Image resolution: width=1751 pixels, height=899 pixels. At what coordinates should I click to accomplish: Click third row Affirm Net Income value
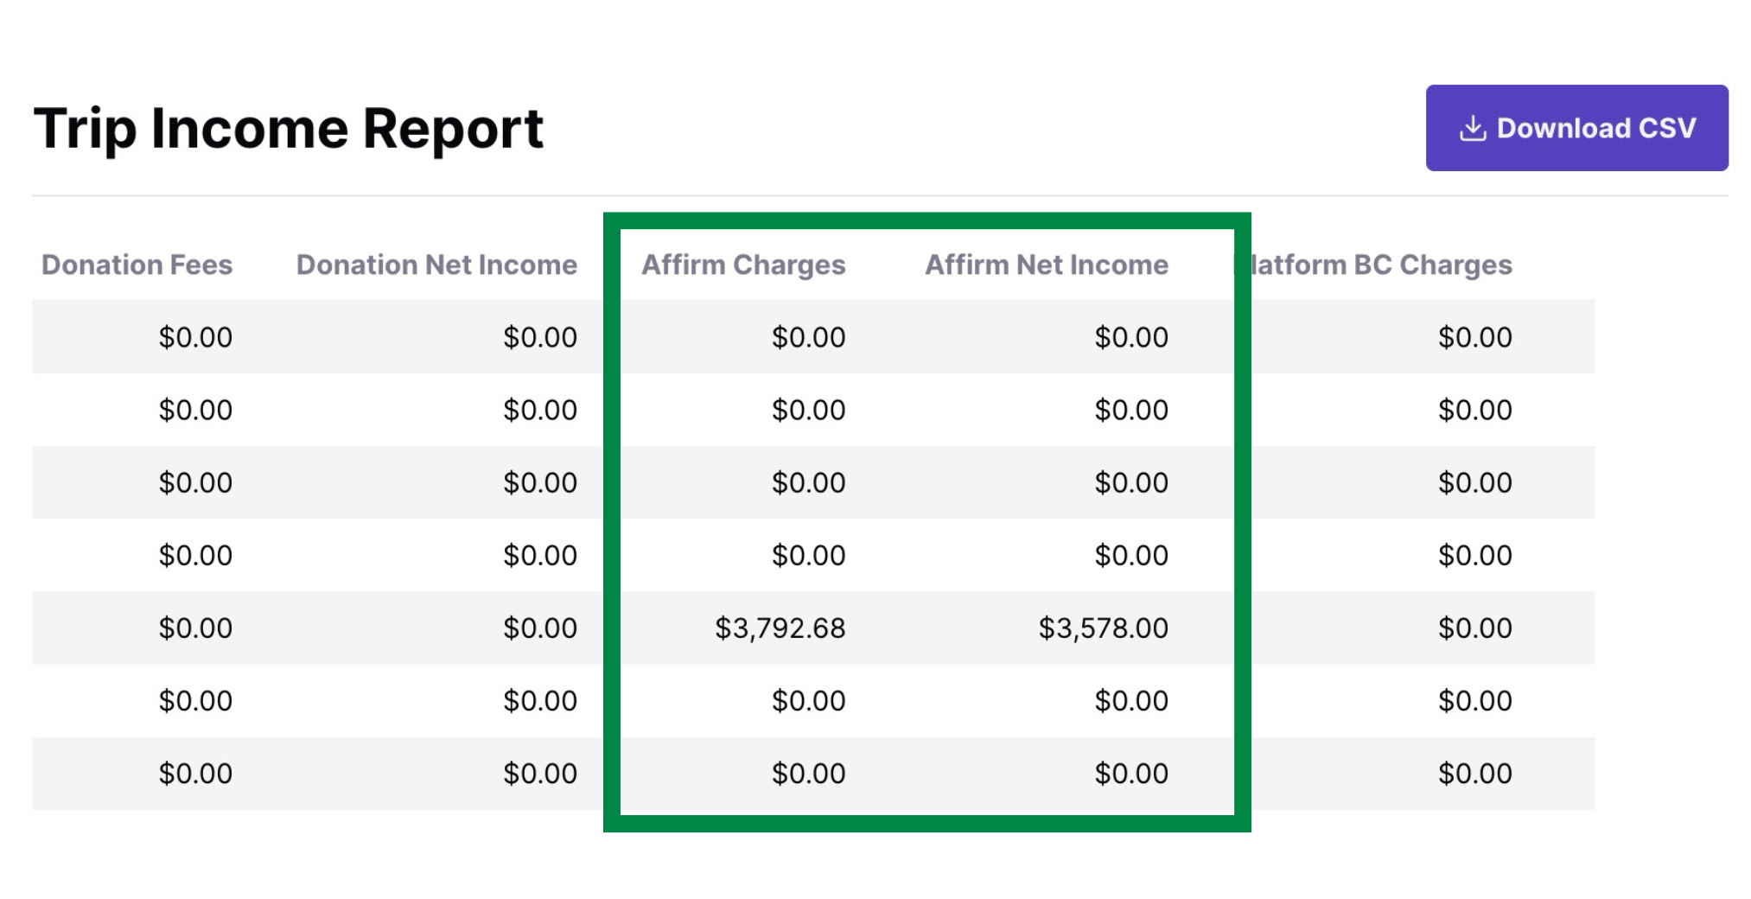click(x=1131, y=482)
